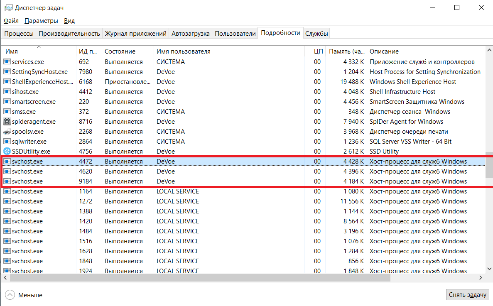Click the SSDUtility.exe gear icon
The image size is (493, 306).
pos(7,152)
